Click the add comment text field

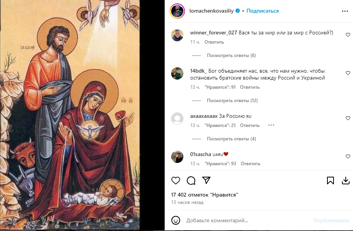tap(245, 221)
